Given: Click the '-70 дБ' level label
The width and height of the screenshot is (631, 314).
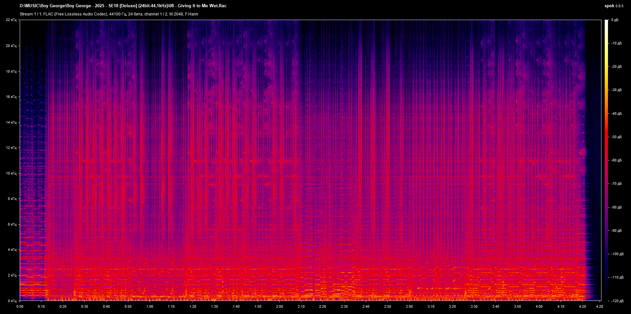Looking at the screenshot, I should coord(617,184).
